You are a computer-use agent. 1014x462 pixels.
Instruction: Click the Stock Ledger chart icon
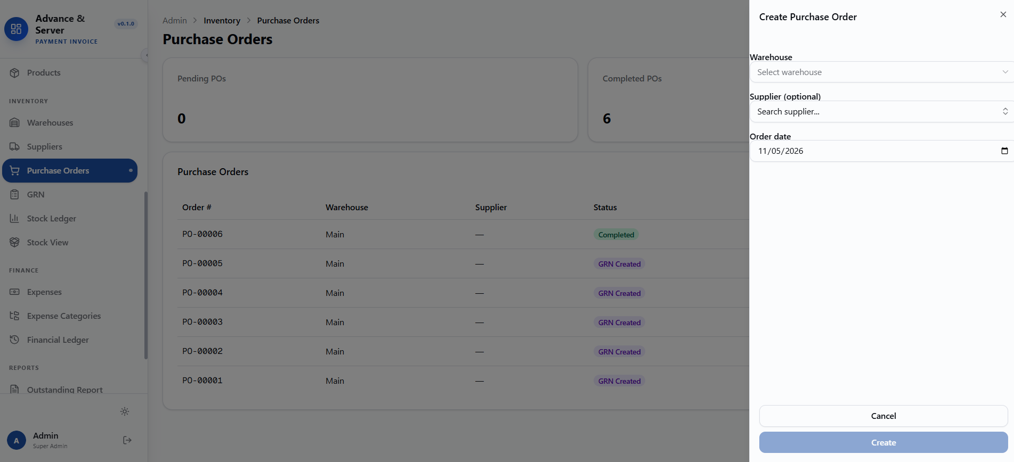(x=14, y=219)
